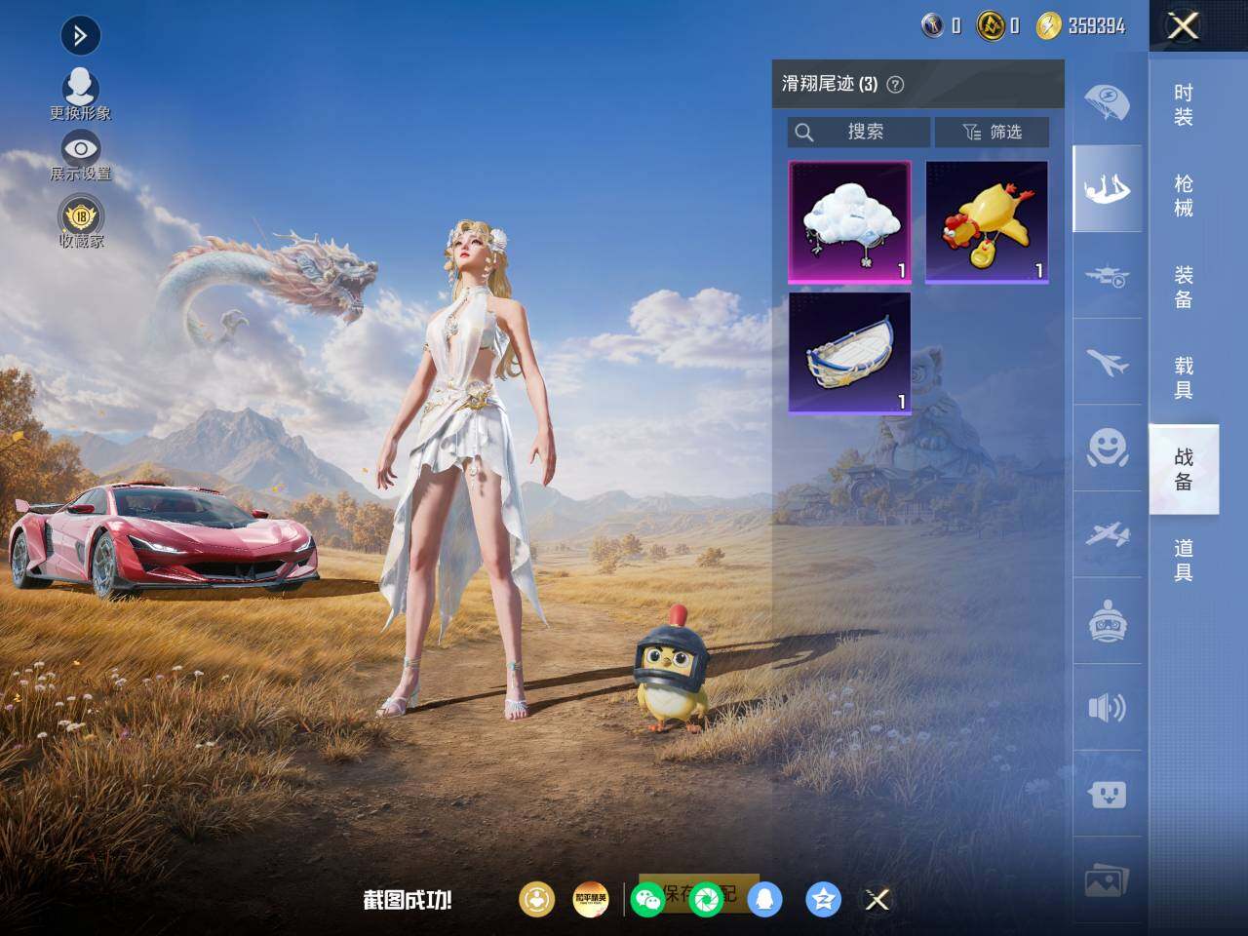
Task: Click the silver coin currency icon
Action: tap(932, 26)
